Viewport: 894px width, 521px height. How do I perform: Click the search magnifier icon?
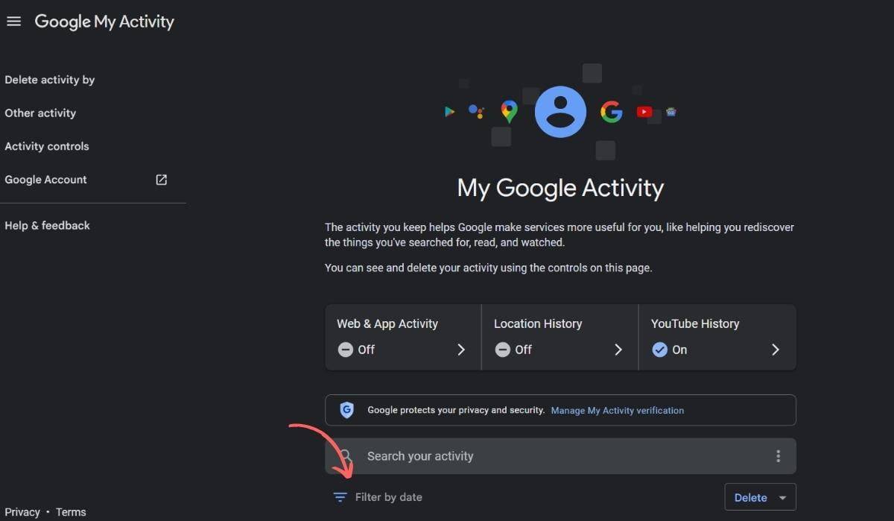[346, 456]
